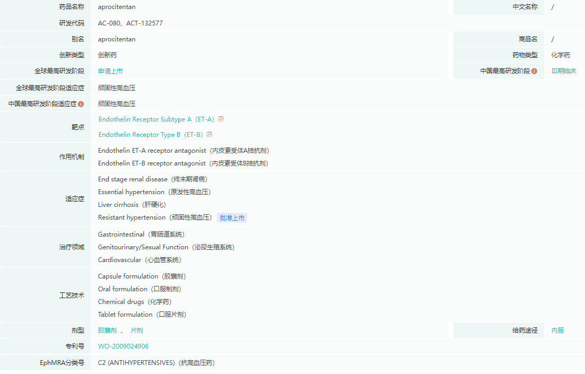Click the 创新类型 field label

coord(72,55)
